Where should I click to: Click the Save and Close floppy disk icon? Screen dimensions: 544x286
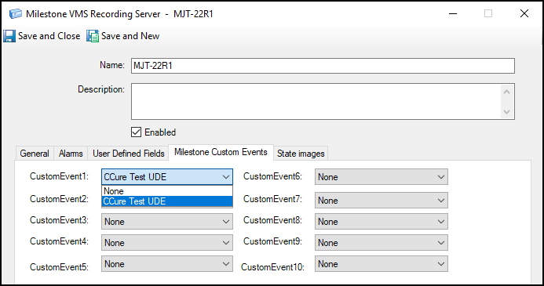tap(9, 36)
